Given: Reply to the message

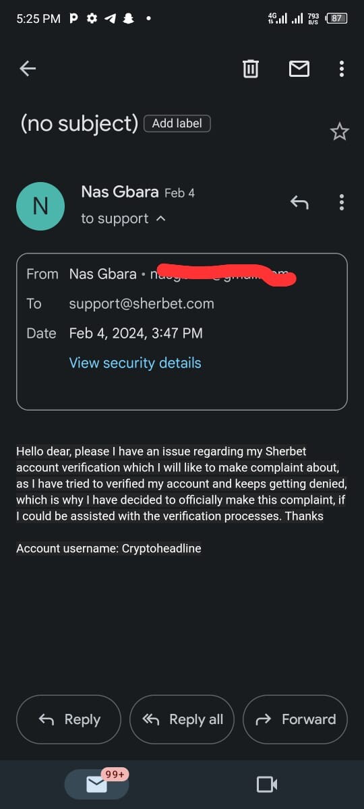Looking at the screenshot, I should pos(69,719).
